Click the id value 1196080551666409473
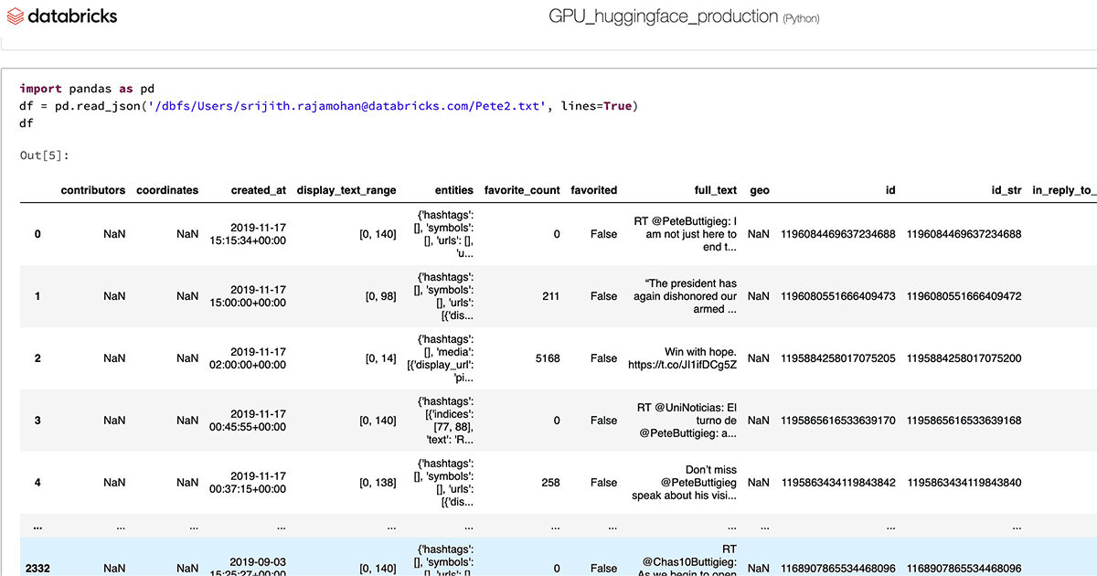This screenshot has height=576, width=1097. point(837,296)
